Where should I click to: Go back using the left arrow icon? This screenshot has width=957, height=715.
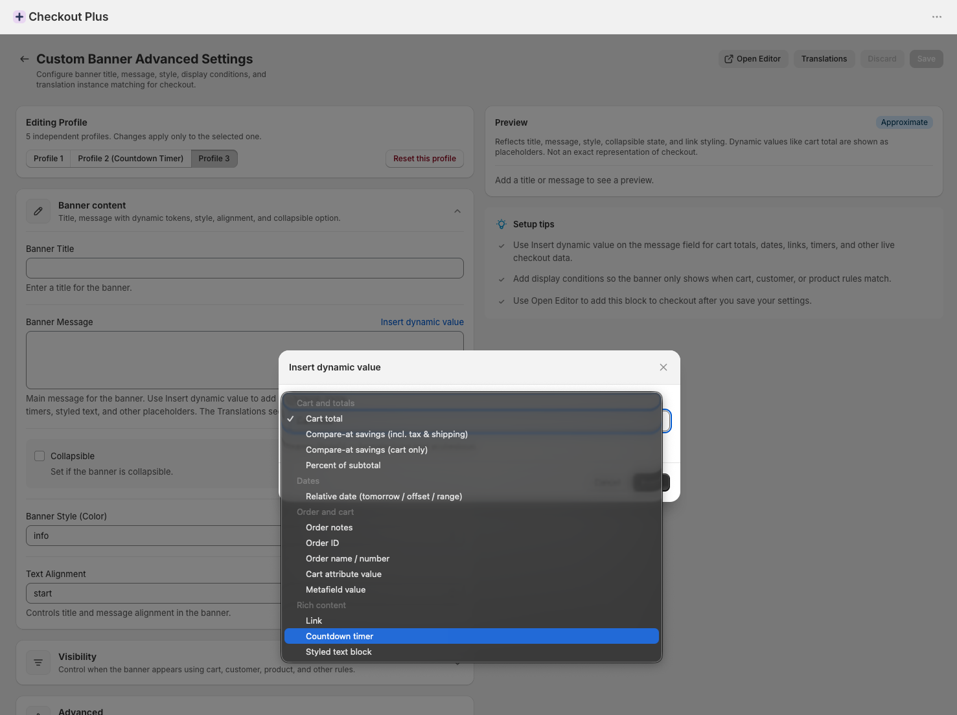pyautogui.click(x=24, y=59)
